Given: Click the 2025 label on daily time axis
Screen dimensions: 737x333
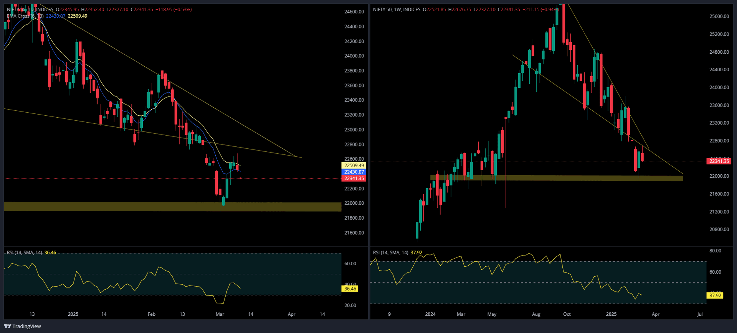Looking at the screenshot, I should point(73,314).
